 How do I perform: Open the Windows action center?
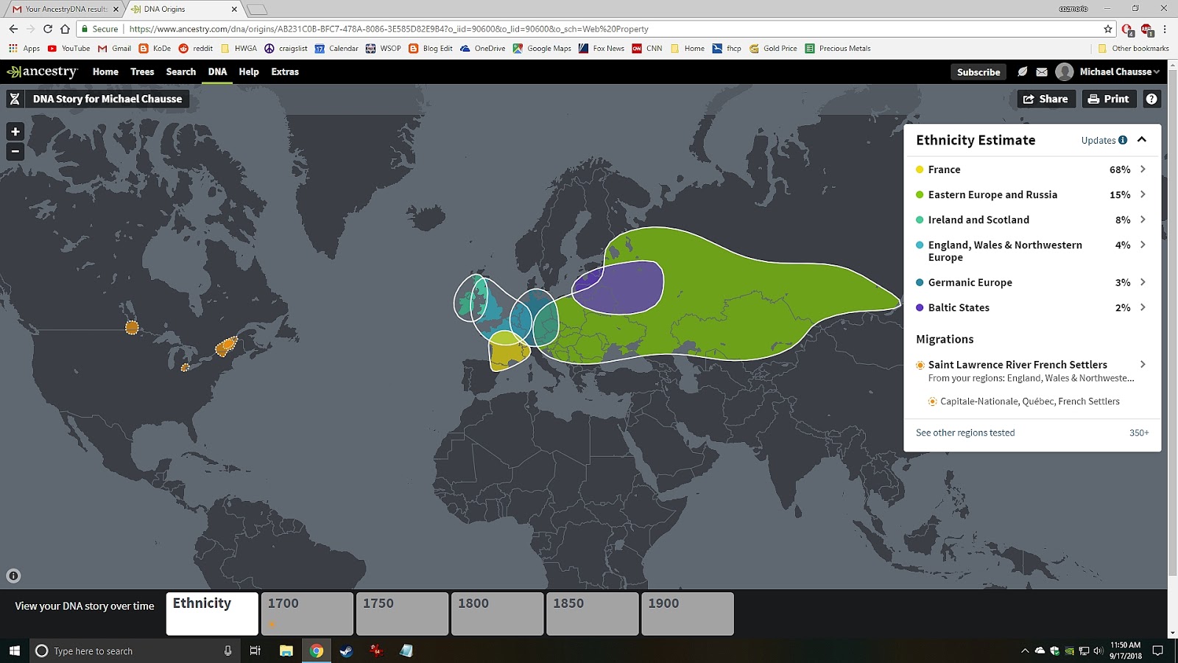click(x=1157, y=650)
